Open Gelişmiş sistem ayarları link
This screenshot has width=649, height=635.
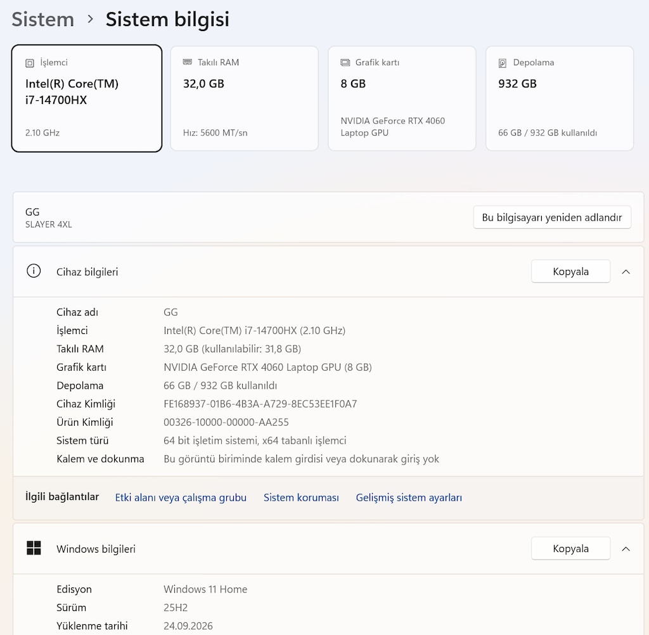pos(409,497)
